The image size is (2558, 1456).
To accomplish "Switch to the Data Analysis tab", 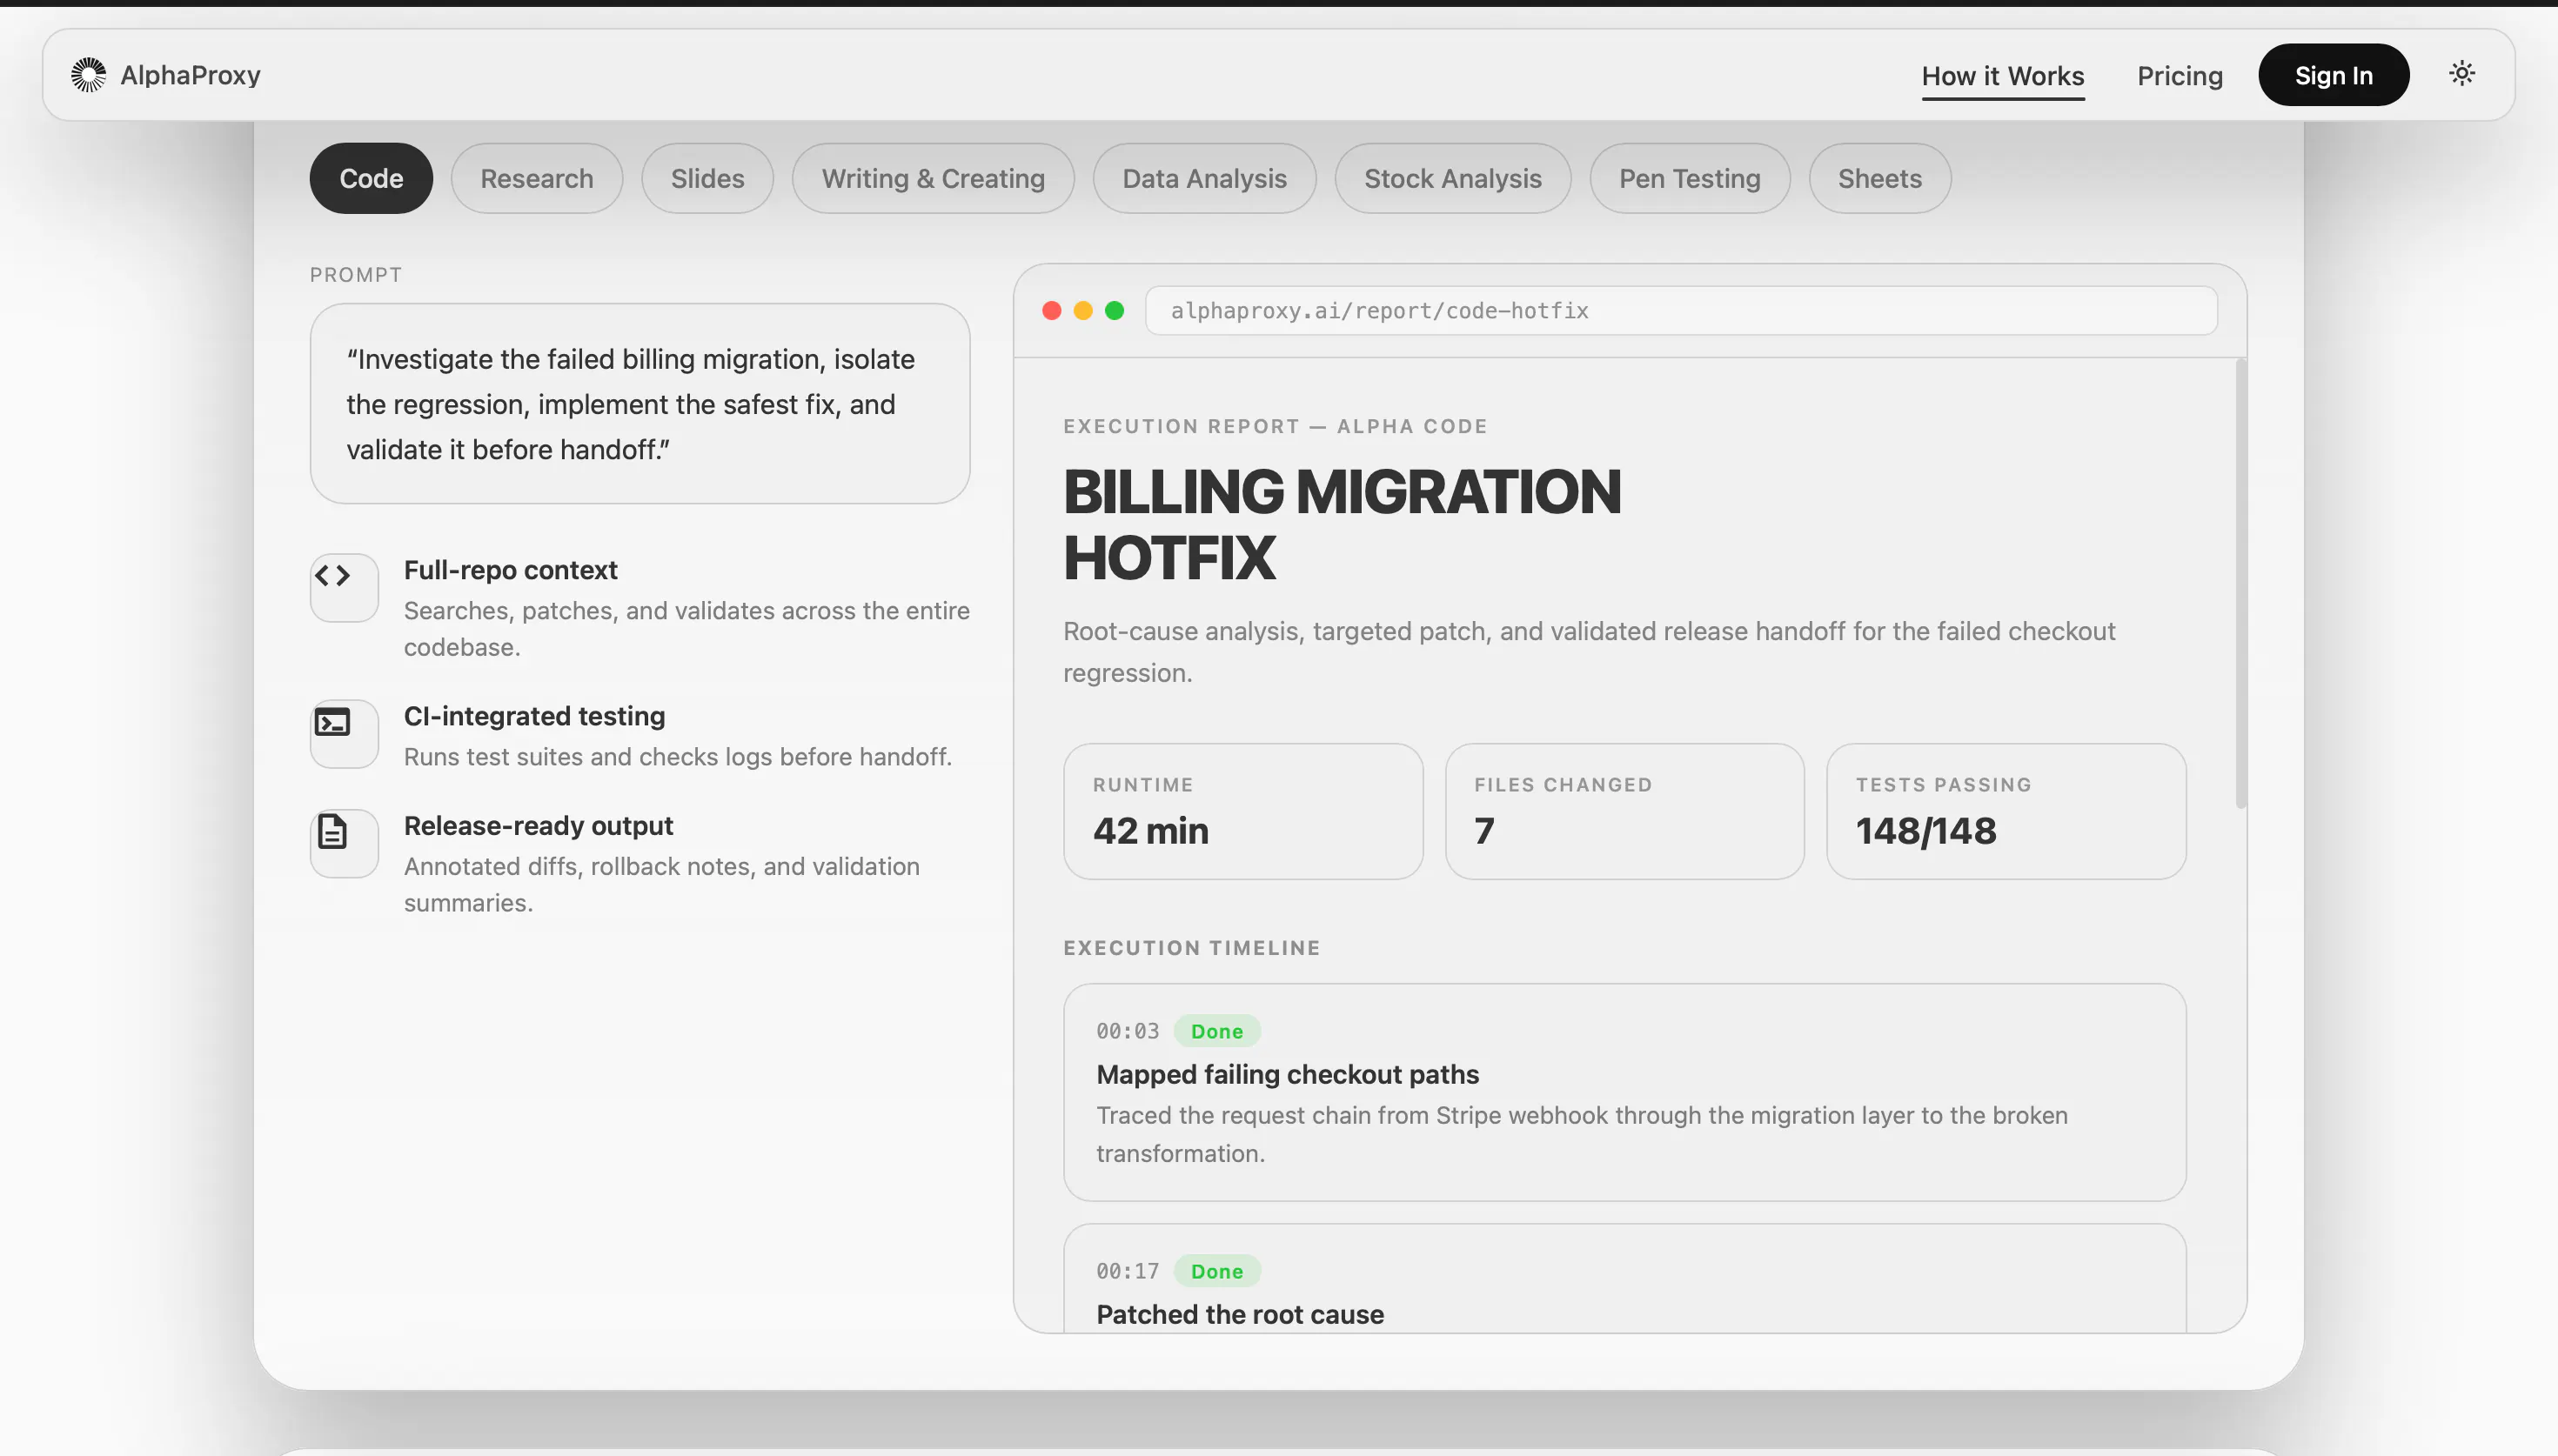I will pos(1204,178).
